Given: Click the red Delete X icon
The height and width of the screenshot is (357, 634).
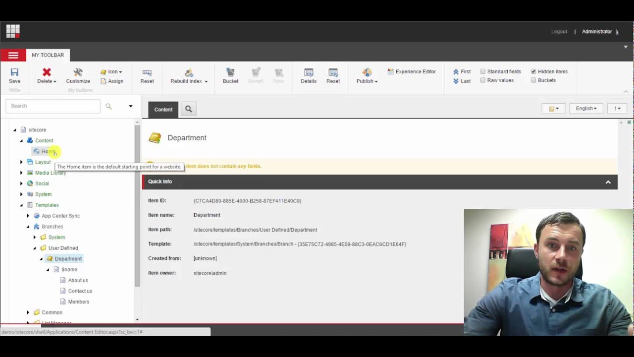Looking at the screenshot, I should pos(47,72).
